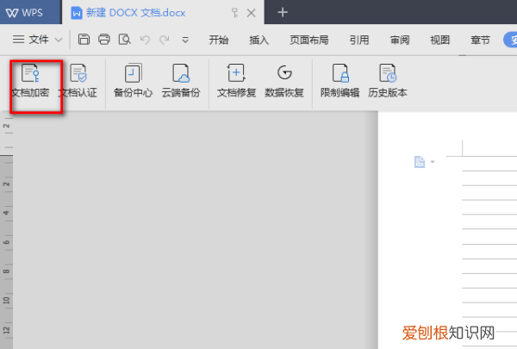View the 历史版本 history versions
517x349 pixels.
(x=388, y=81)
